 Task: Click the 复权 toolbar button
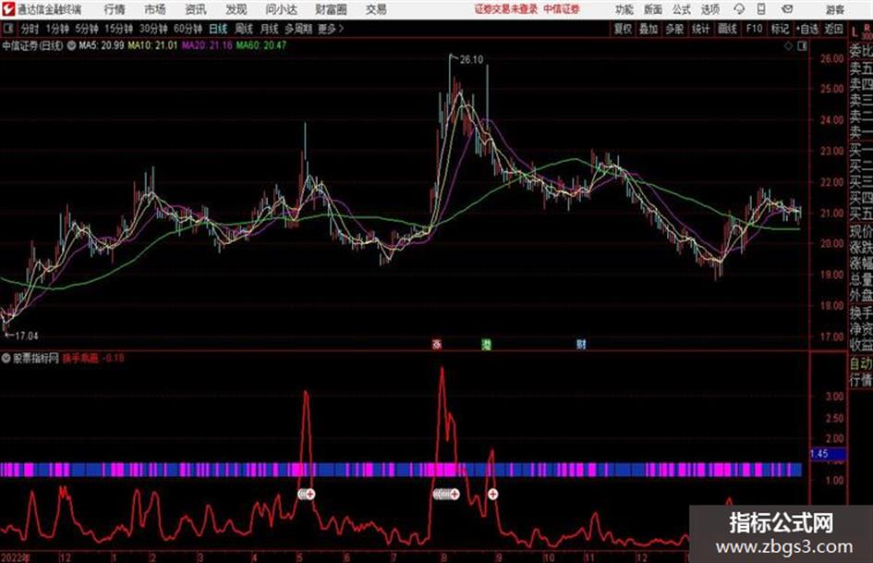pyautogui.click(x=623, y=29)
